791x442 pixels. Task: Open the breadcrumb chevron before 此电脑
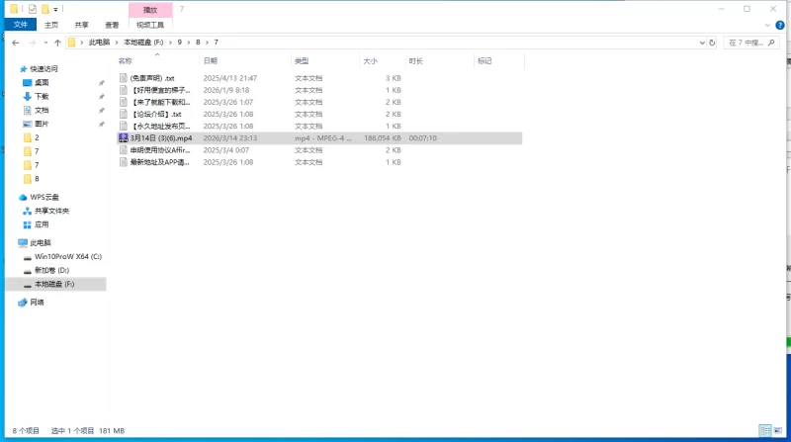(x=82, y=43)
